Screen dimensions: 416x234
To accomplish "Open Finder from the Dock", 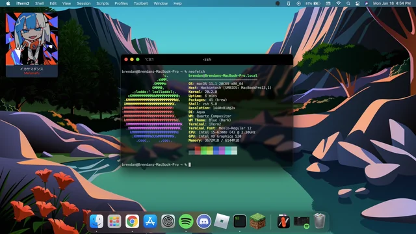I will tap(96, 221).
